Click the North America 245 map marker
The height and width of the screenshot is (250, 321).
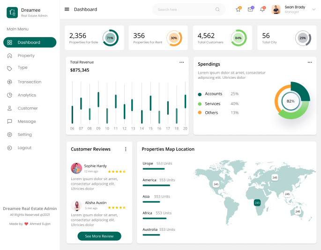[216, 184]
